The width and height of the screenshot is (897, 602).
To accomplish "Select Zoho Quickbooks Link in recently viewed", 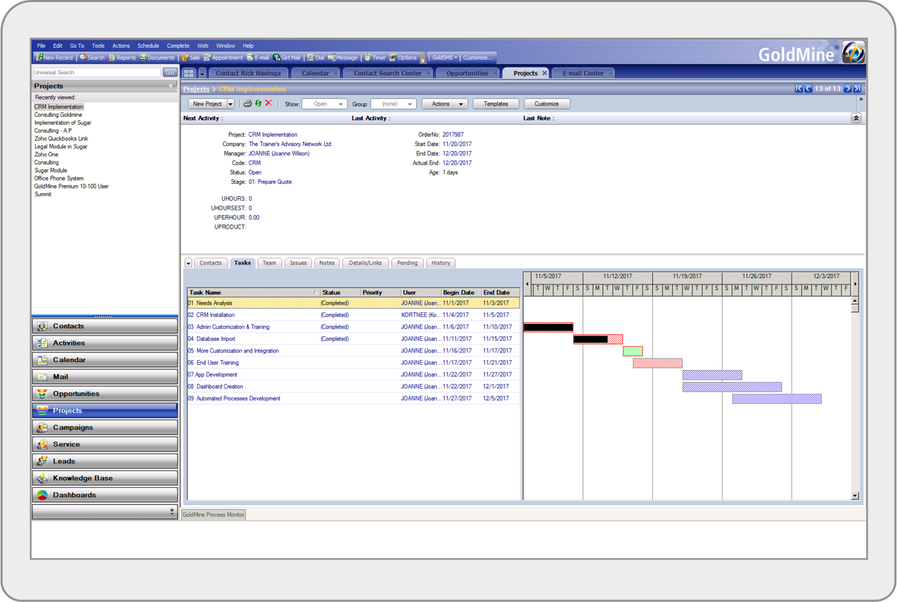I will click(x=61, y=139).
